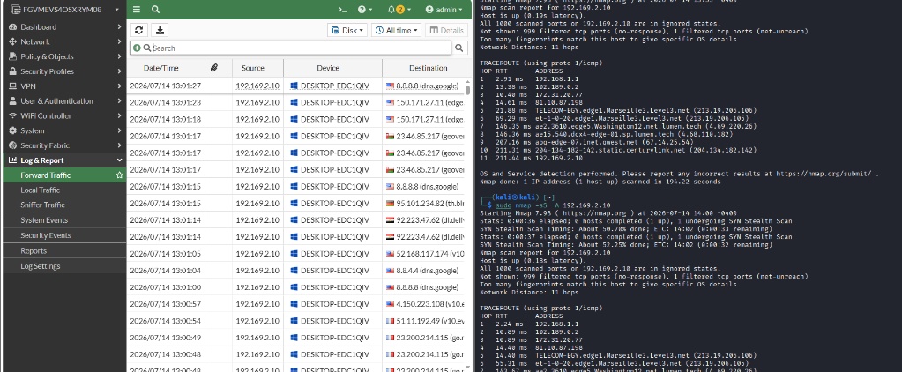This screenshot has height=372, width=902.
Task: Open the All time range dropdown
Action: pyautogui.click(x=397, y=31)
